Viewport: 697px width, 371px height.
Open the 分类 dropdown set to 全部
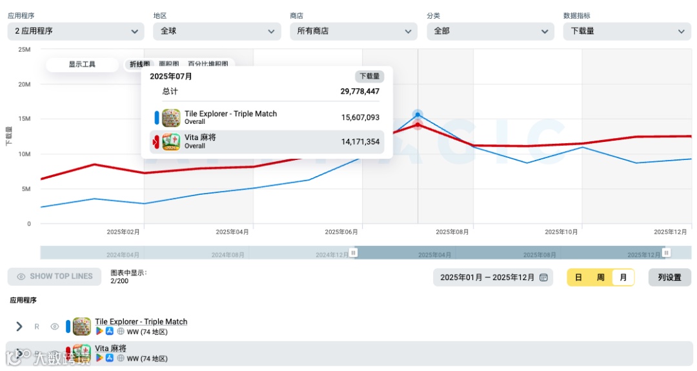[490, 31]
